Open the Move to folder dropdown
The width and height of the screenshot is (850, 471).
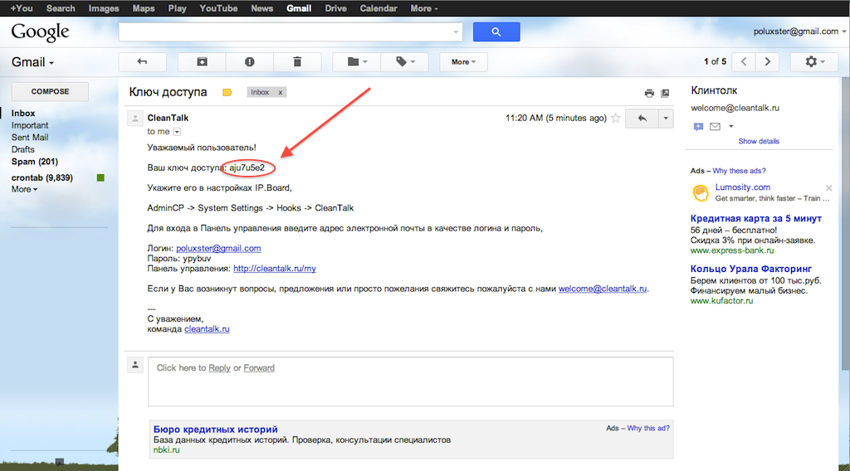point(356,62)
